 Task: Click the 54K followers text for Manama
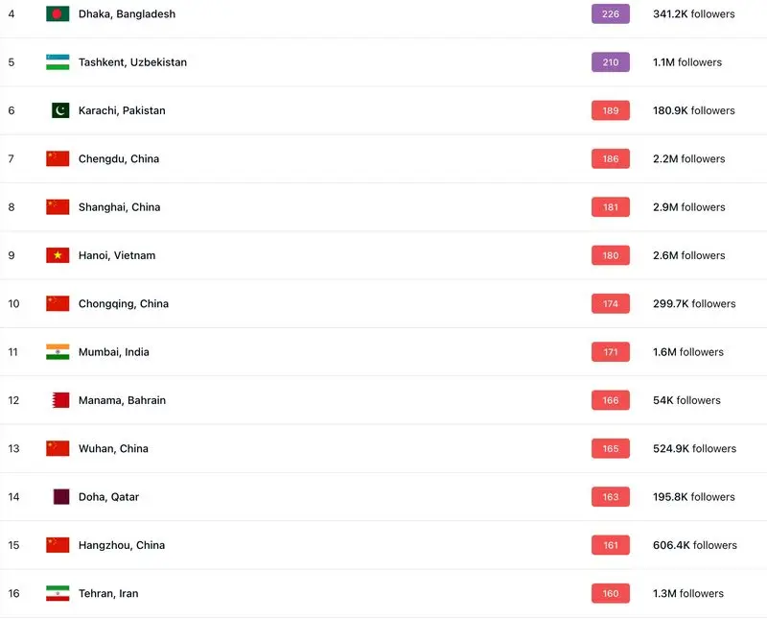pos(686,400)
